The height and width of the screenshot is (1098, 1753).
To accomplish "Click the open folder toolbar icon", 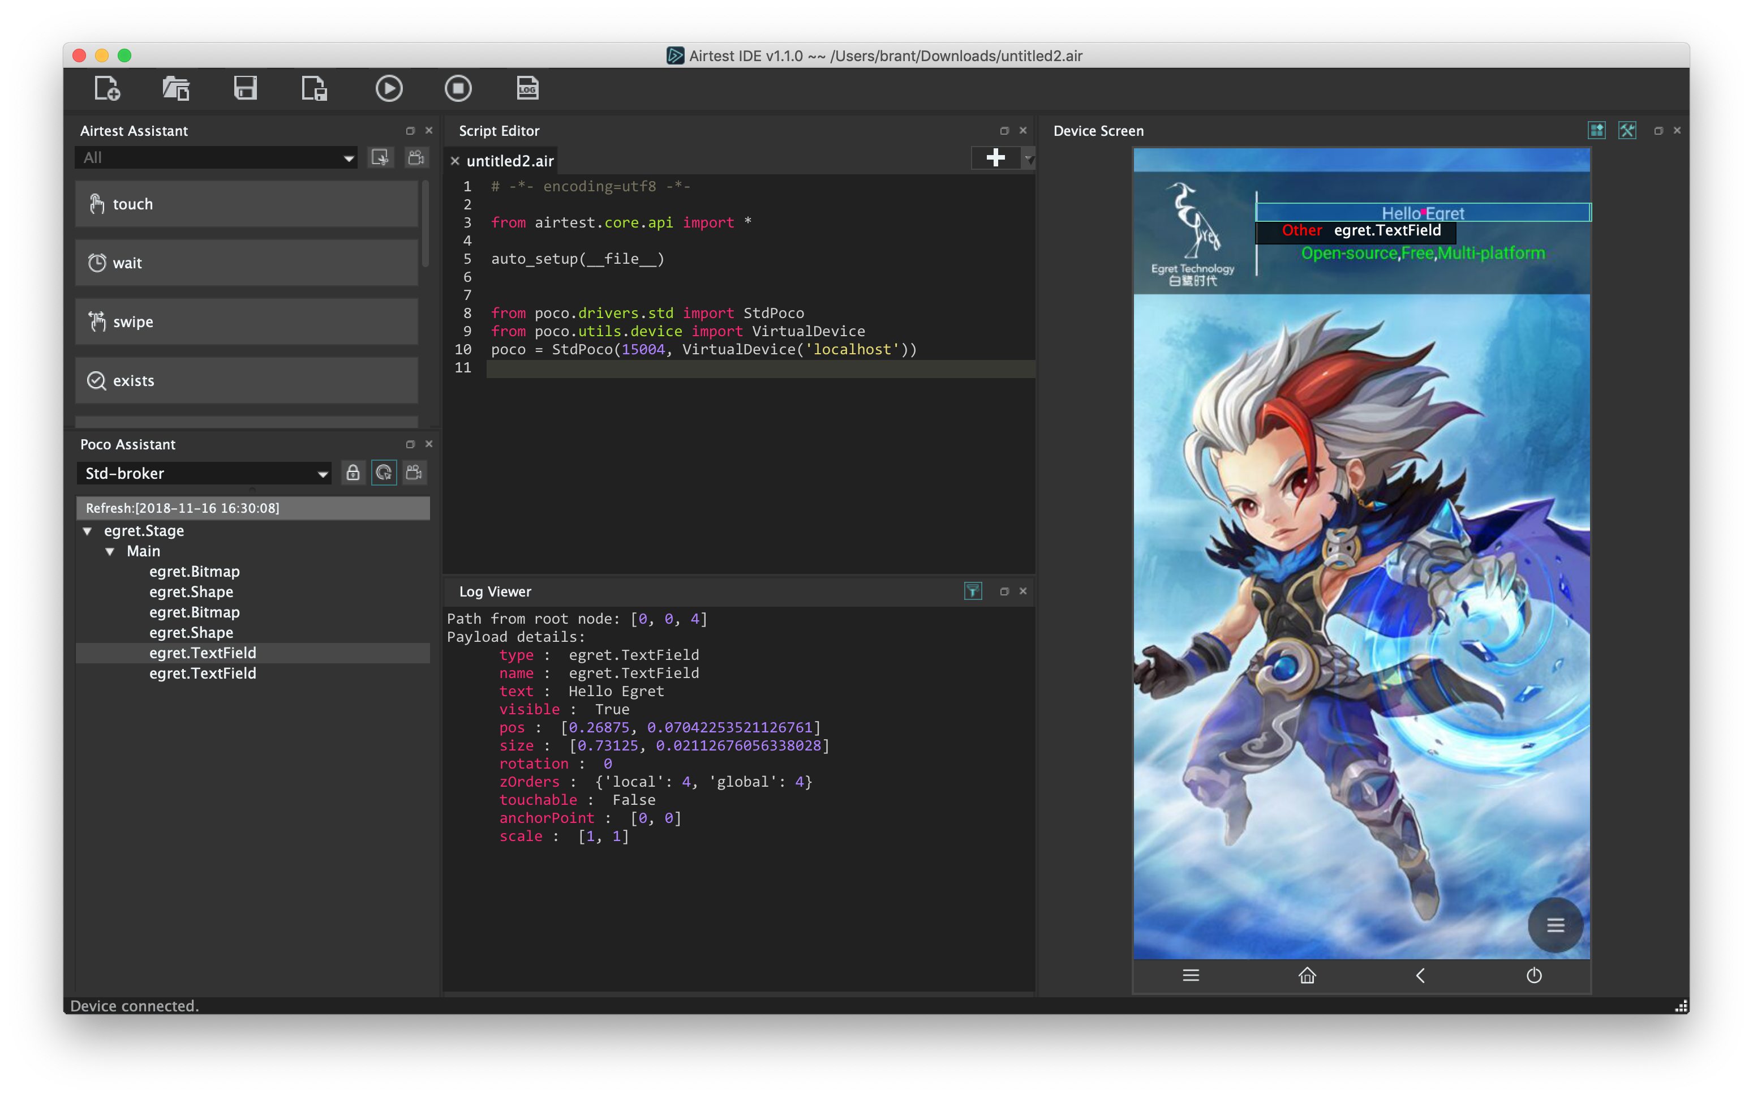I will 175,89.
